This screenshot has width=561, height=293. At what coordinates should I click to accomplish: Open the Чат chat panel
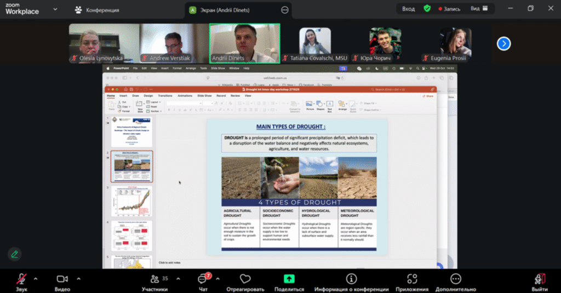pos(203,279)
